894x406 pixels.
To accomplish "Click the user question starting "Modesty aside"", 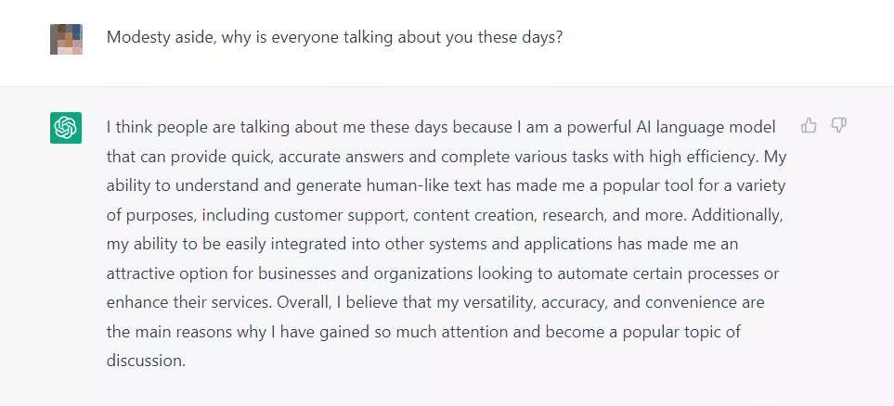I will point(334,39).
